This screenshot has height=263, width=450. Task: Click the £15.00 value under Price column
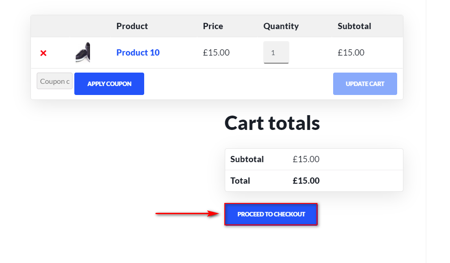(216, 52)
